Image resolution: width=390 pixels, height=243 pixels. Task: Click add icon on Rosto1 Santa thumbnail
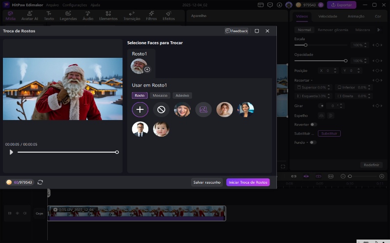point(147,69)
